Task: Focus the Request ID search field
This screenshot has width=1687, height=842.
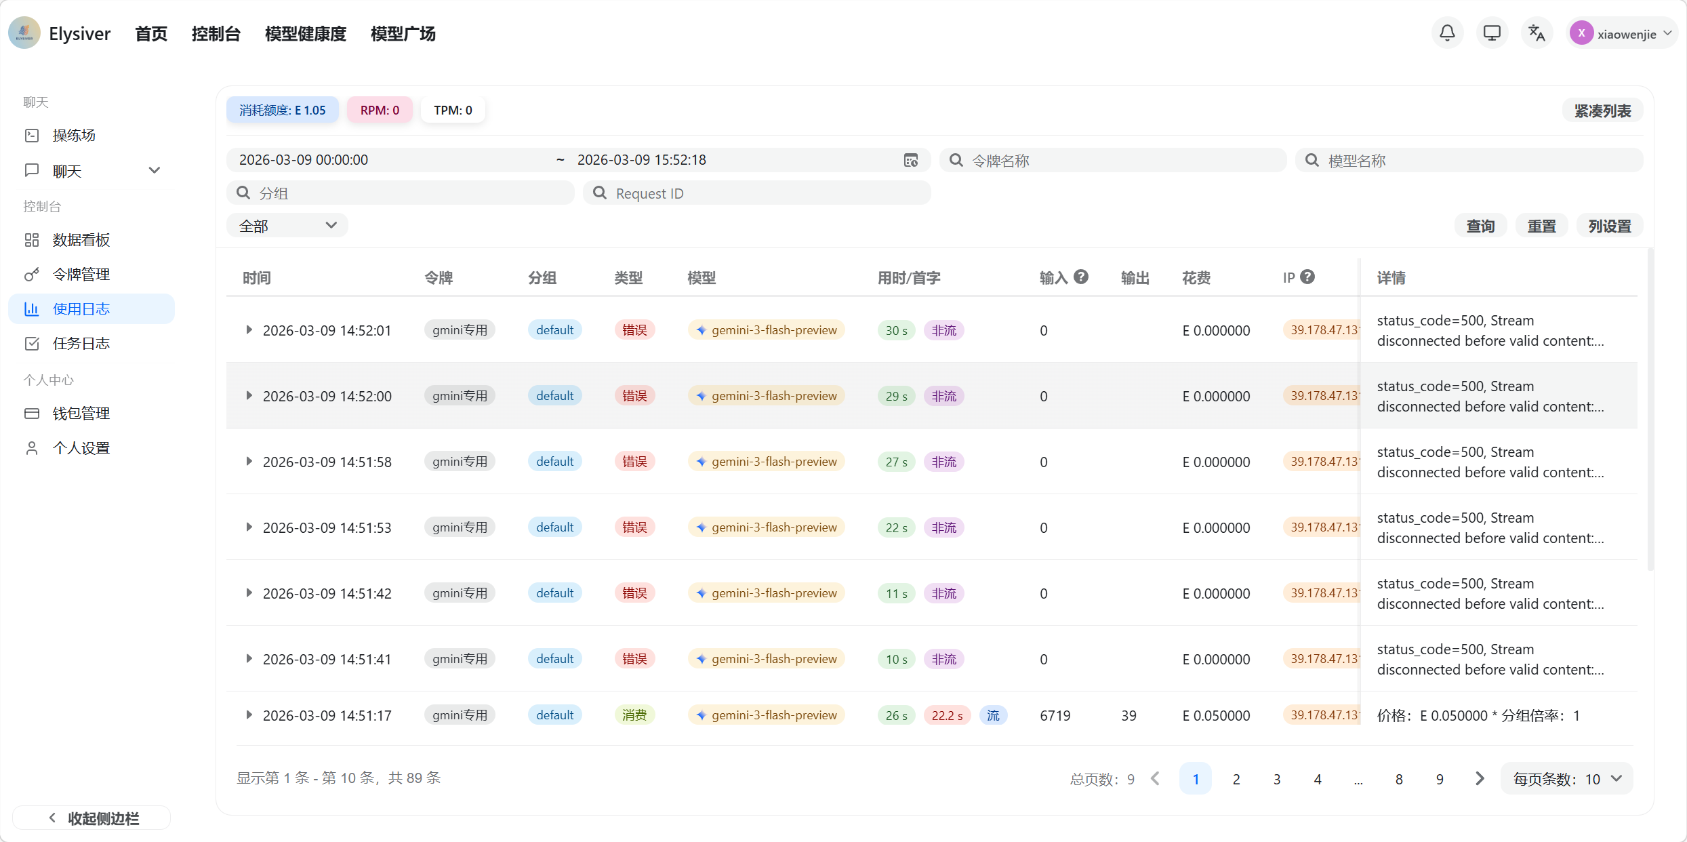Action: point(757,193)
